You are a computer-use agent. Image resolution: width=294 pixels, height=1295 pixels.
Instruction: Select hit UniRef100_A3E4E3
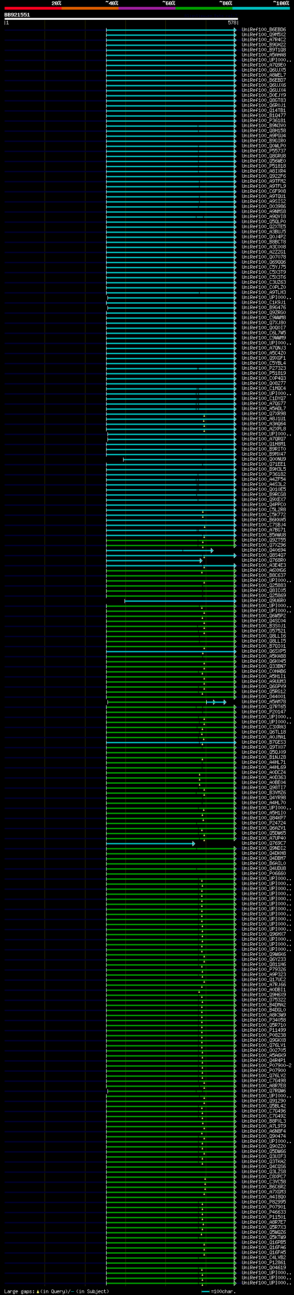point(263,566)
